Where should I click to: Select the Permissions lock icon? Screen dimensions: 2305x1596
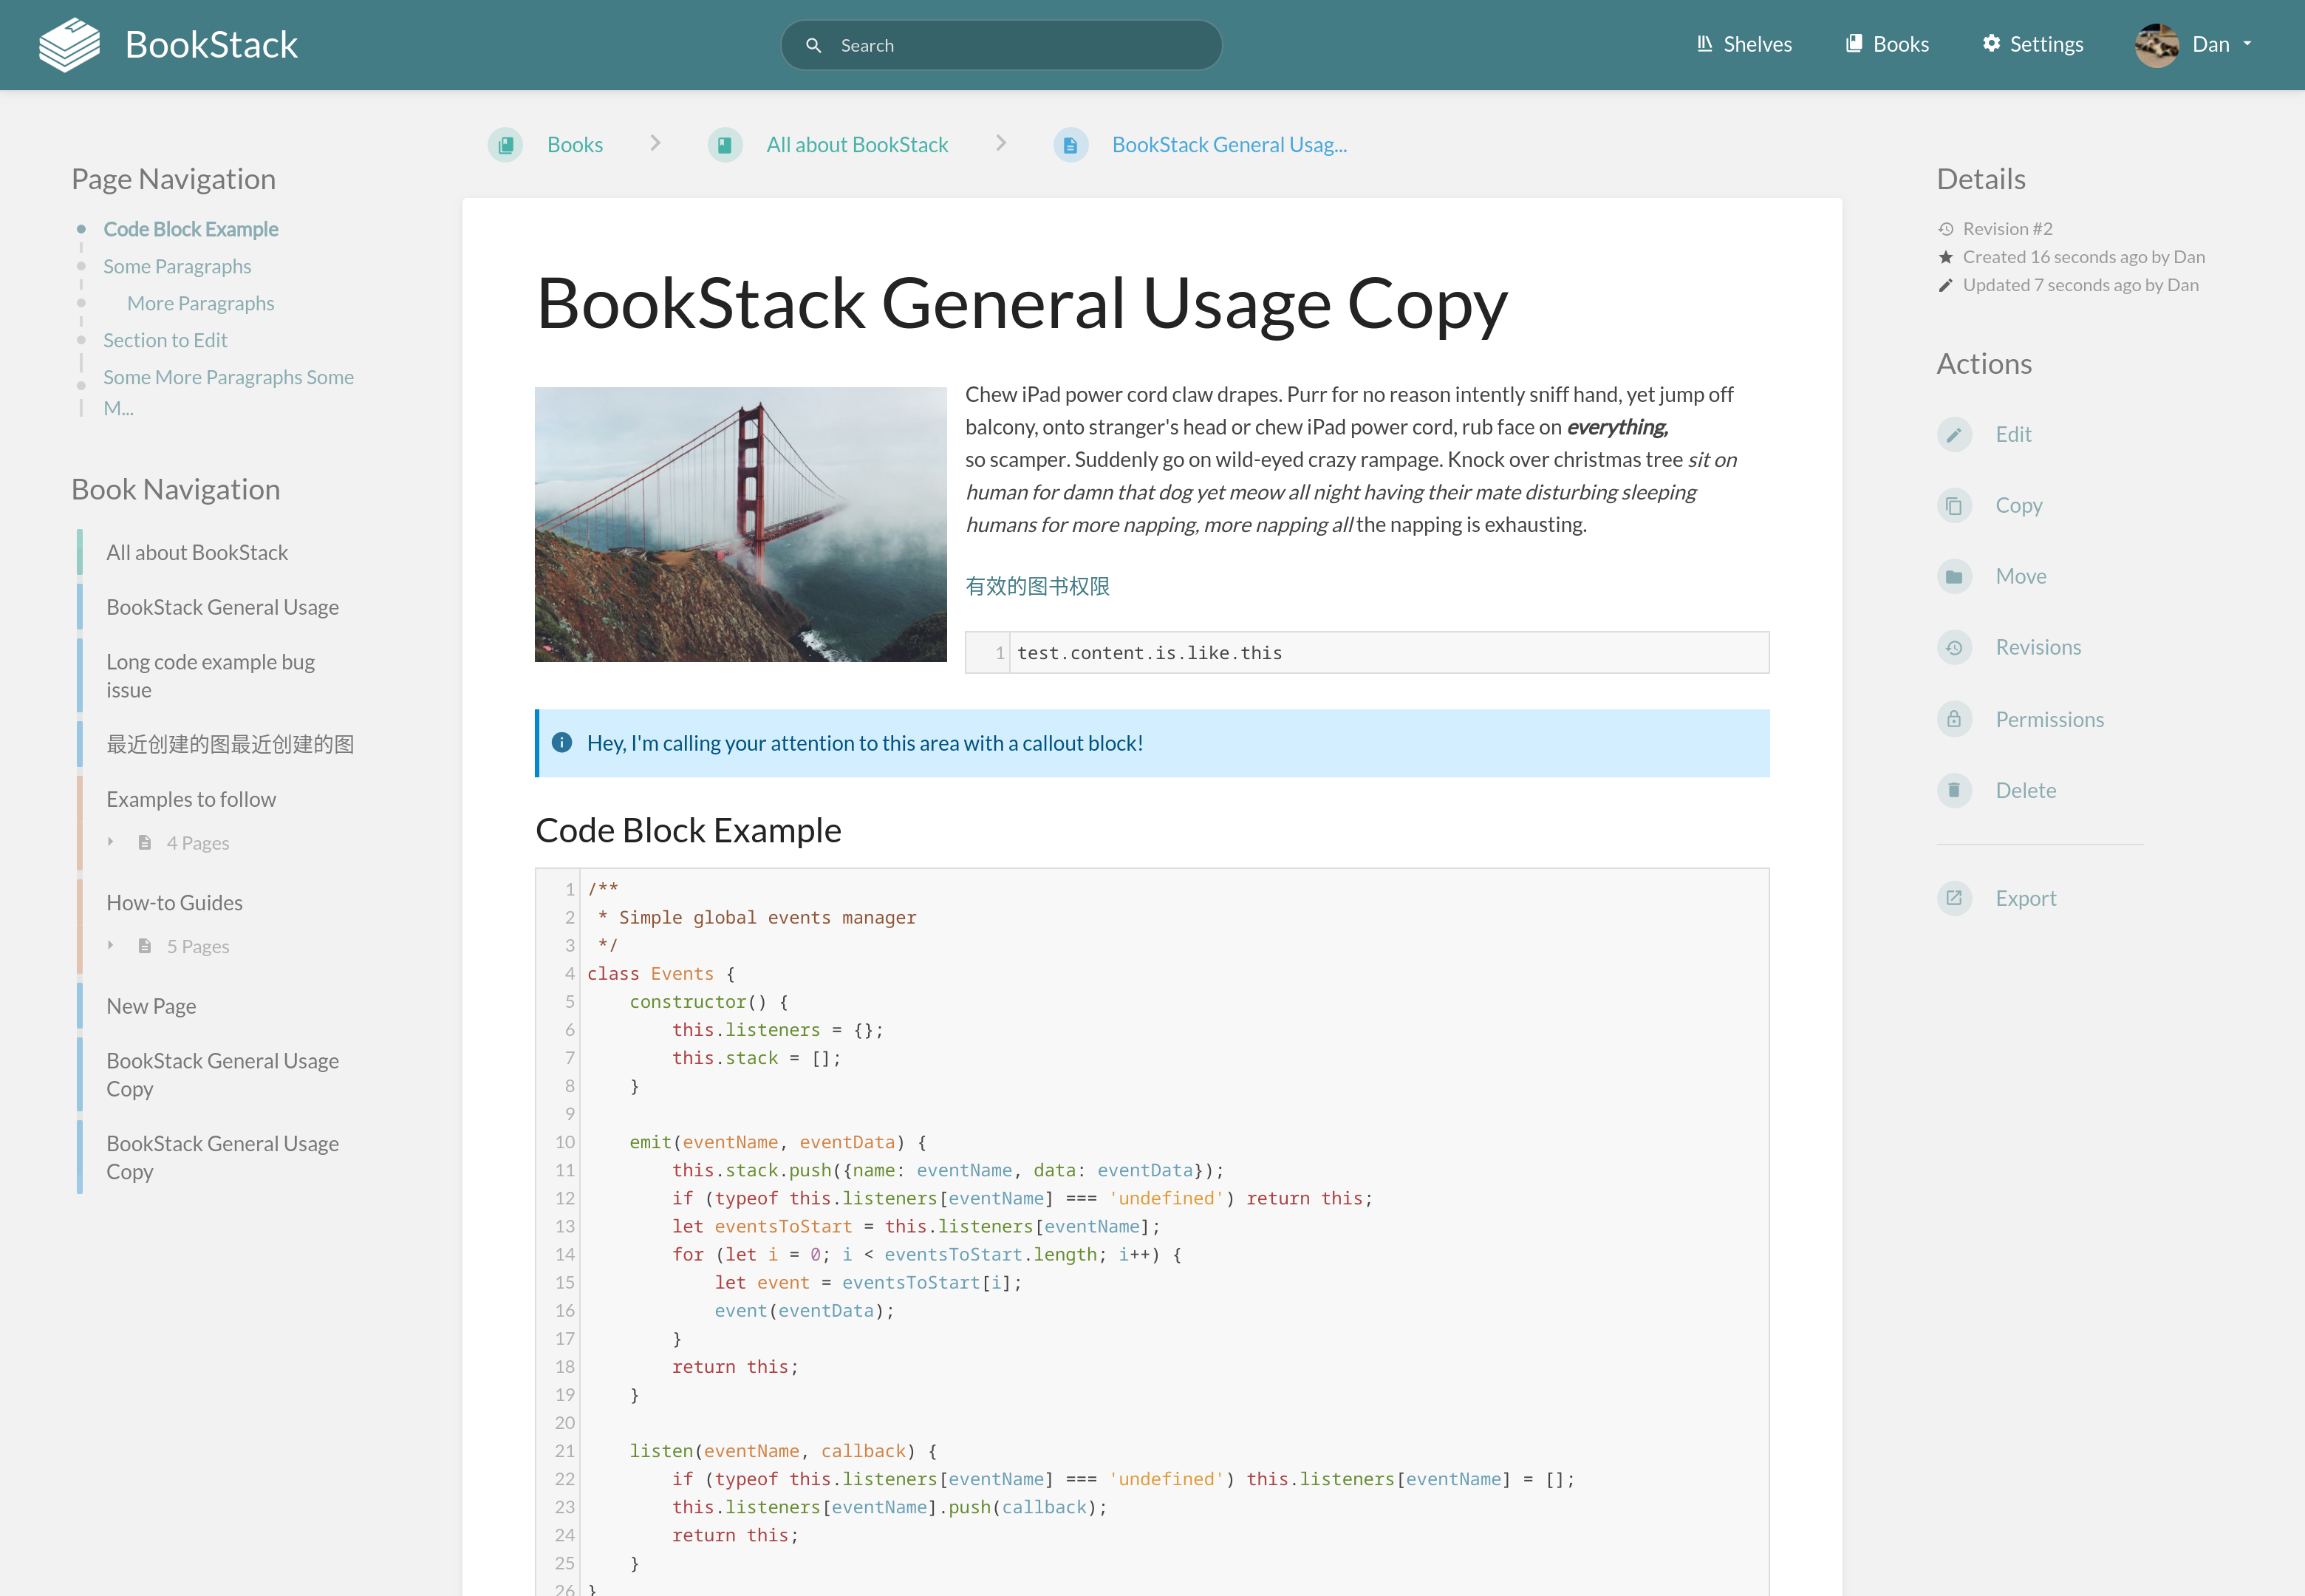coord(1954,719)
